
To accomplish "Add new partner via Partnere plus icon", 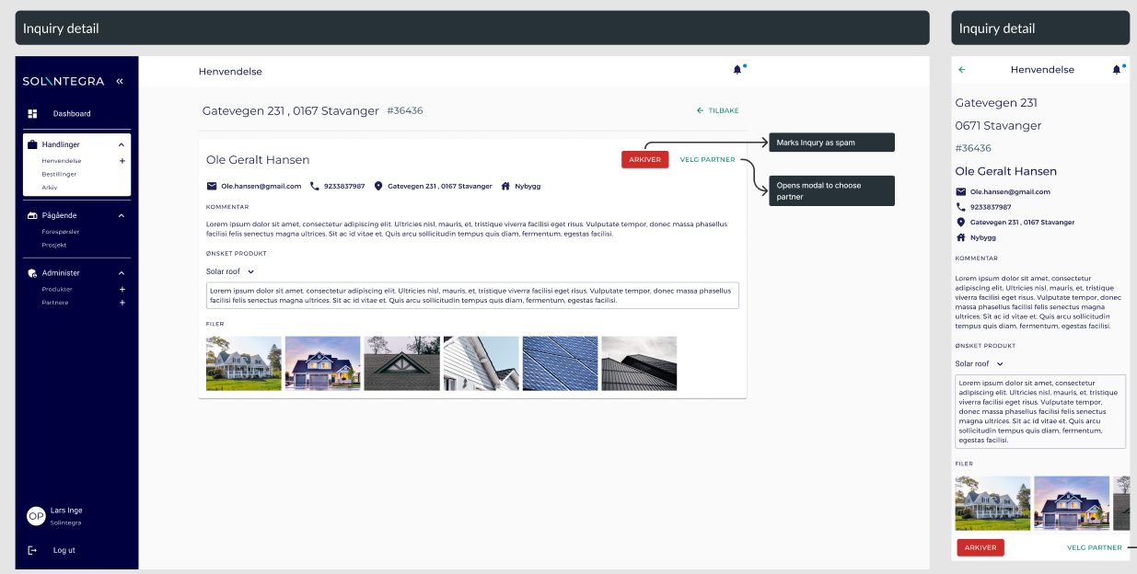I will (122, 303).
